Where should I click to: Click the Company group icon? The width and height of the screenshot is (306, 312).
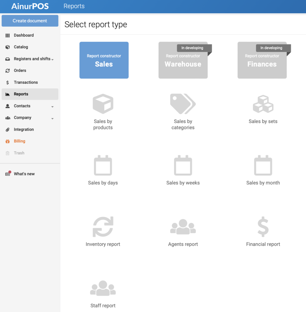click(8, 118)
